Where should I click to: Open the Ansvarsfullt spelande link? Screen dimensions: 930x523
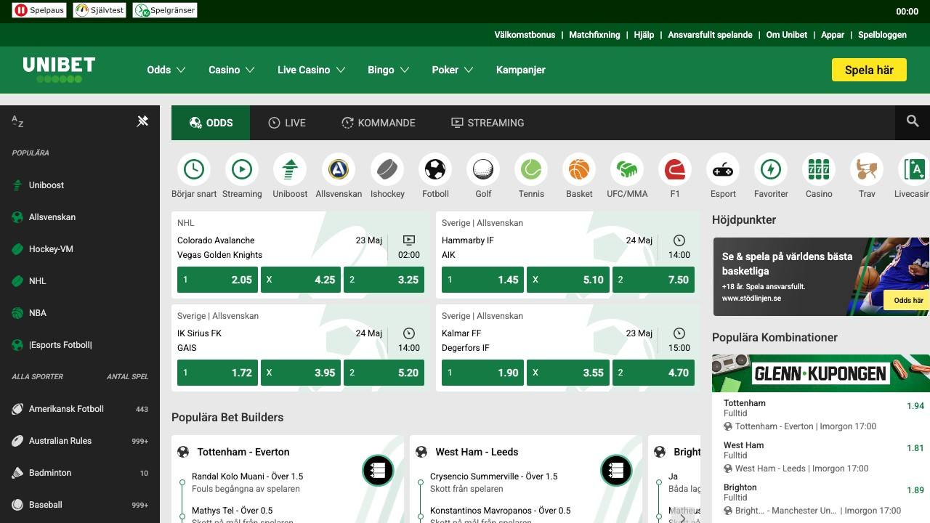point(710,35)
